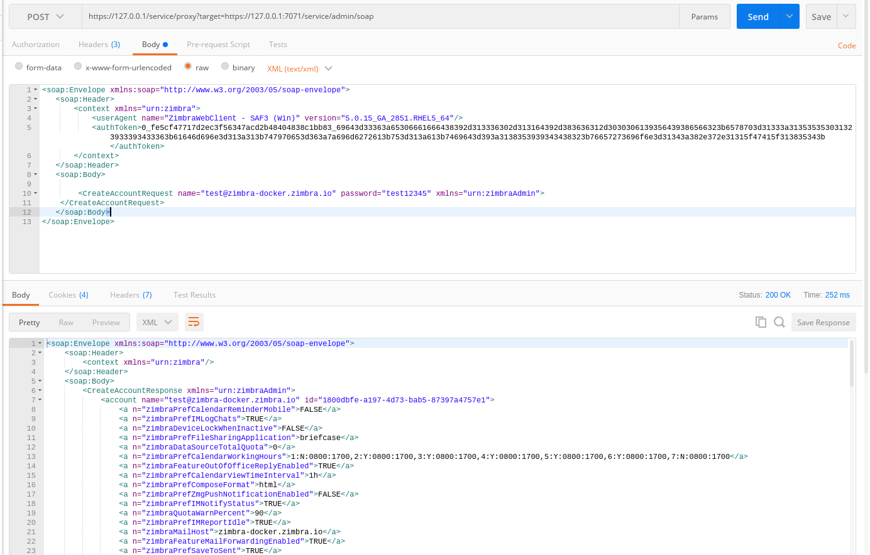Switch to the Pre-request Script tab
Image resolution: width=870 pixels, height=555 pixels.
coord(218,45)
